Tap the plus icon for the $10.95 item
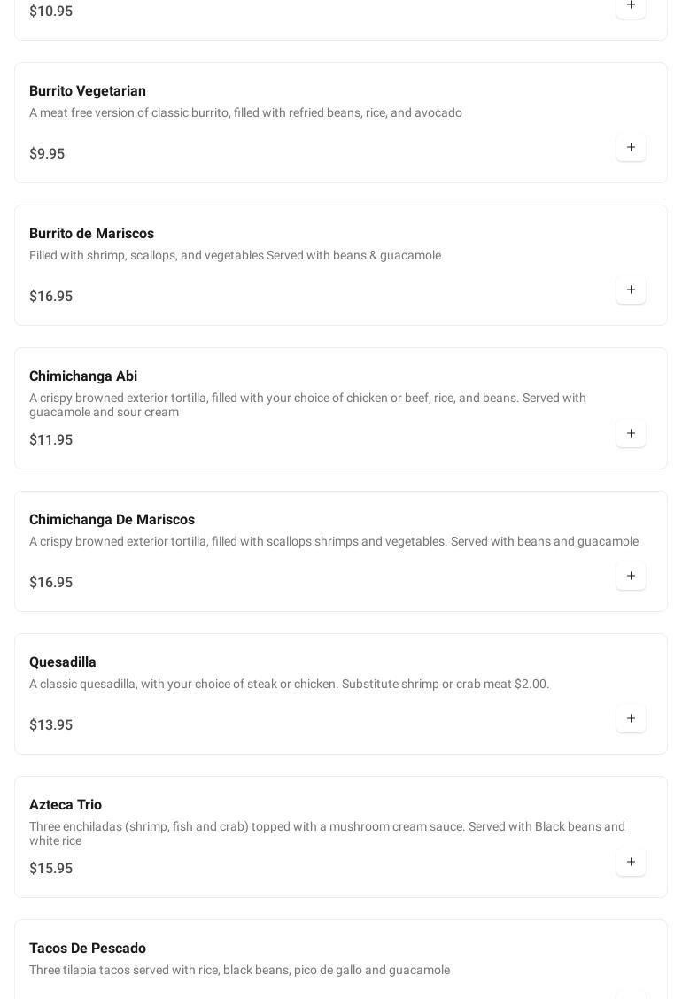682x999 pixels. click(x=631, y=6)
